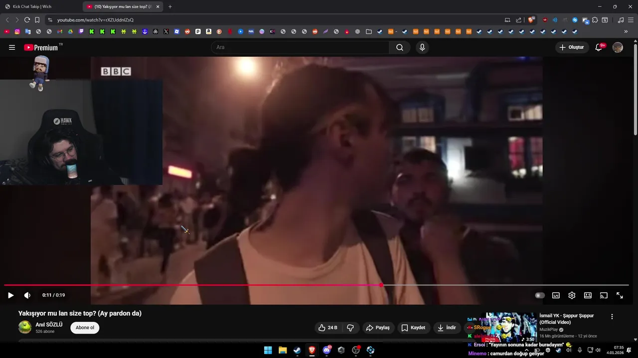Click the URL address bar

[274, 20]
